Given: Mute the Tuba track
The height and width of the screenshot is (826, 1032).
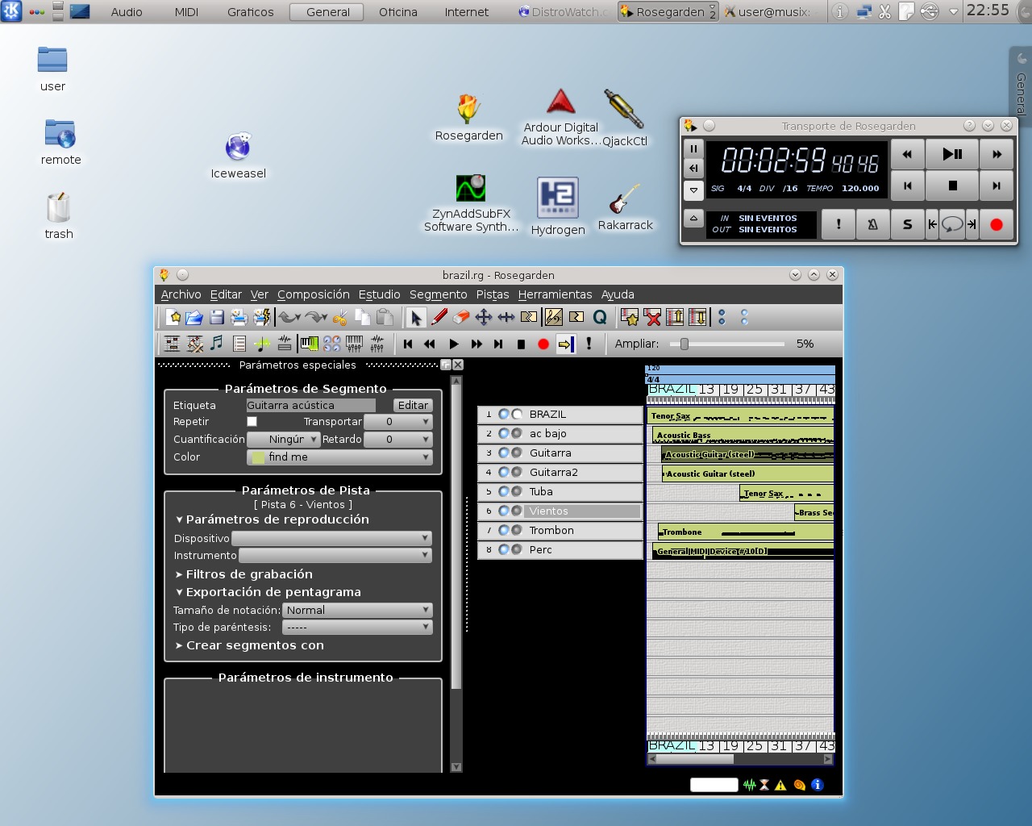Looking at the screenshot, I should (x=503, y=492).
